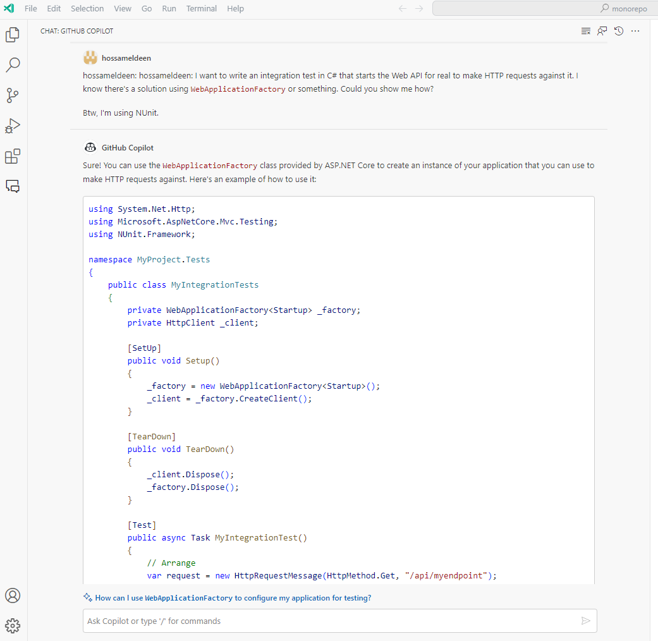Clear the chat session with the lines icon
Screen dimensions: 658x641
[x=586, y=31]
